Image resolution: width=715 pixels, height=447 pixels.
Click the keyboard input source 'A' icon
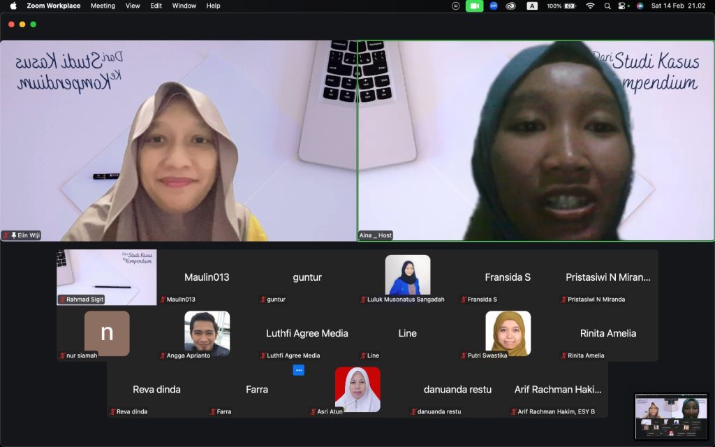pos(532,6)
